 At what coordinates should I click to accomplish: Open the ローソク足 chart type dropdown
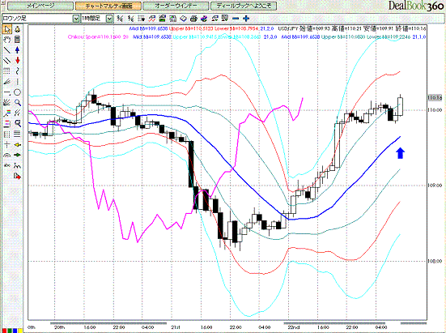click(x=76, y=19)
